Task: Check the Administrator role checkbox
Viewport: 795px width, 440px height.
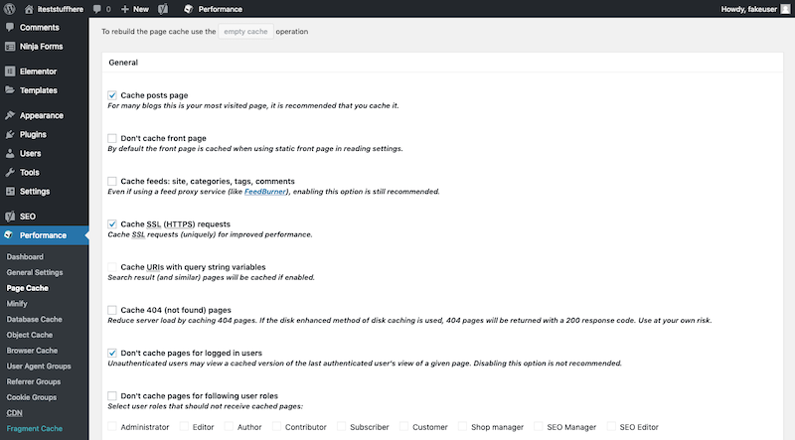Action: click(x=112, y=427)
